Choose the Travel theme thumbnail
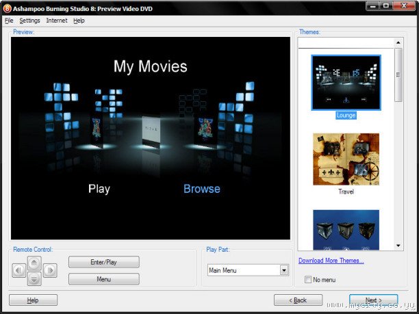 pos(346,159)
